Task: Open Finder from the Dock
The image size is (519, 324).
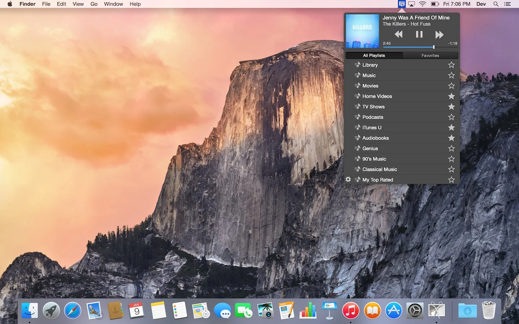Action: (x=30, y=310)
